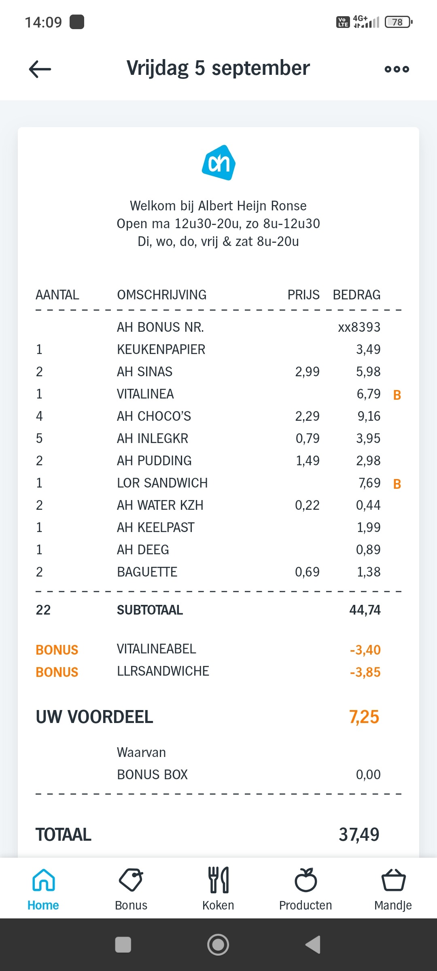The width and height of the screenshot is (437, 971).
Task: Expand the LOR SANDWICH bonus line
Action: pos(397,482)
